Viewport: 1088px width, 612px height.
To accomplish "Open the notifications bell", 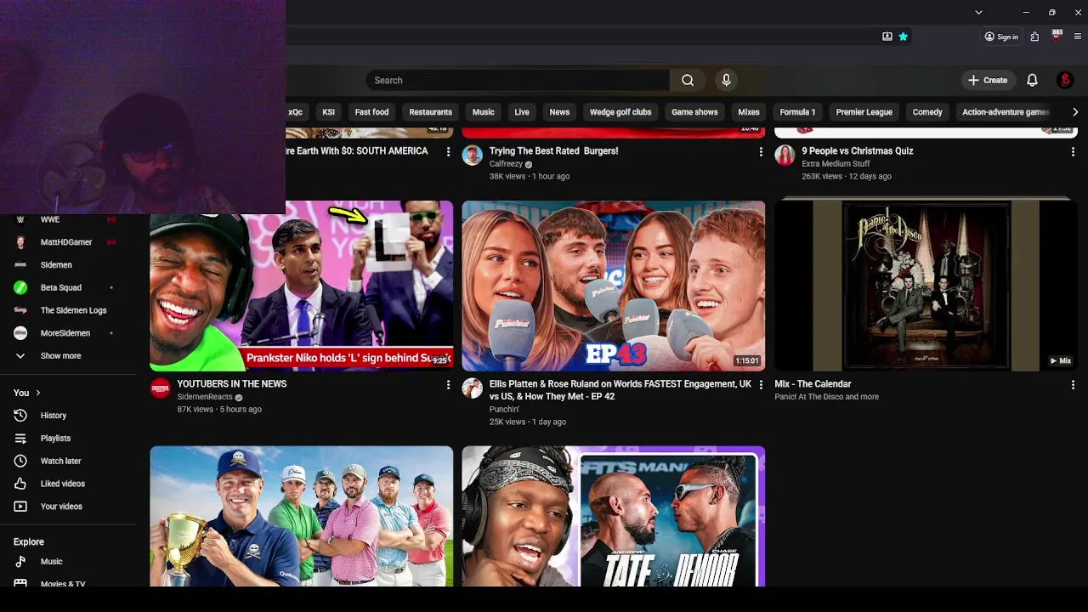I will coord(1032,80).
